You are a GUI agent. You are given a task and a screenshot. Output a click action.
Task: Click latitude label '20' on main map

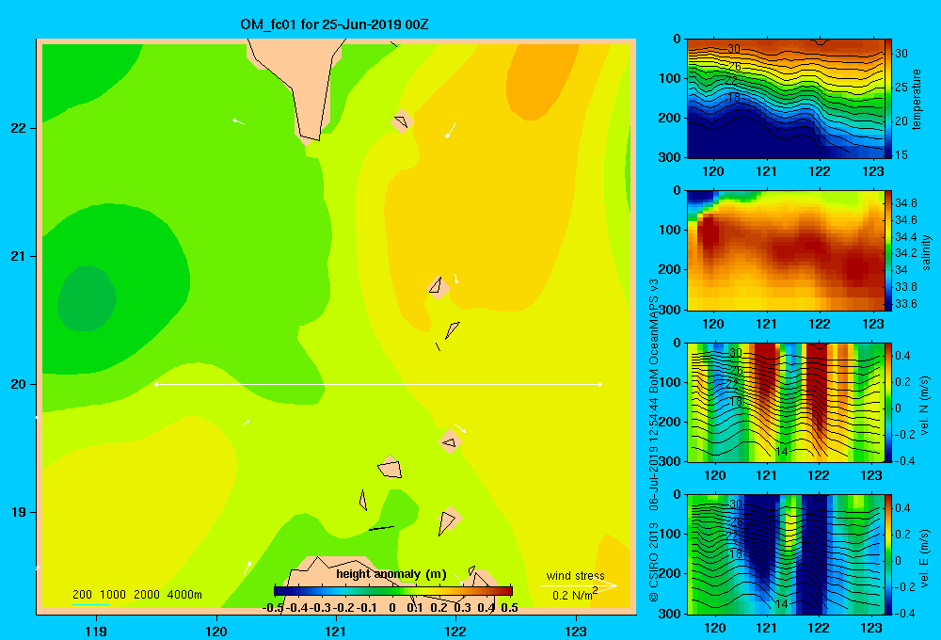pyautogui.click(x=19, y=384)
